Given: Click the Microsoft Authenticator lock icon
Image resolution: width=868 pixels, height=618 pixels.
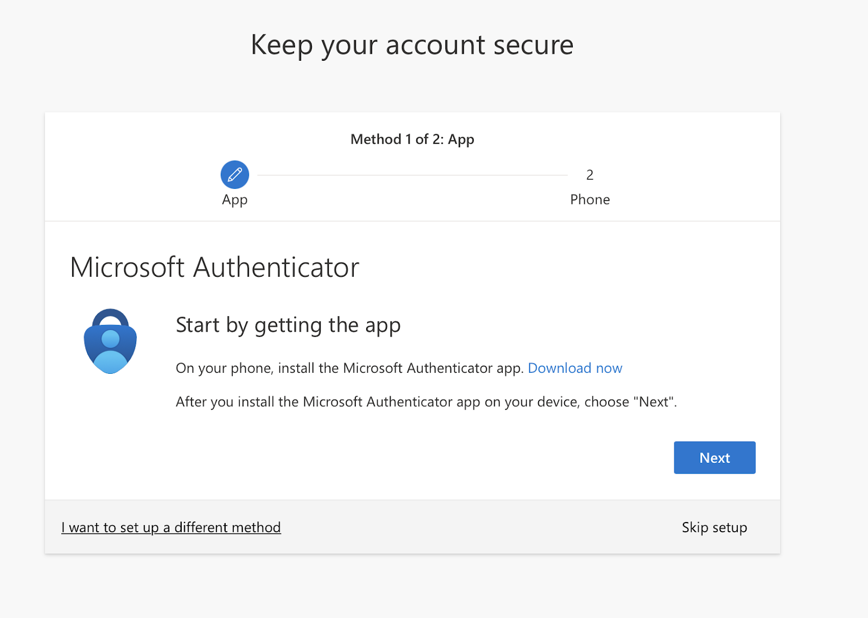Looking at the screenshot, I should (110, 341).
